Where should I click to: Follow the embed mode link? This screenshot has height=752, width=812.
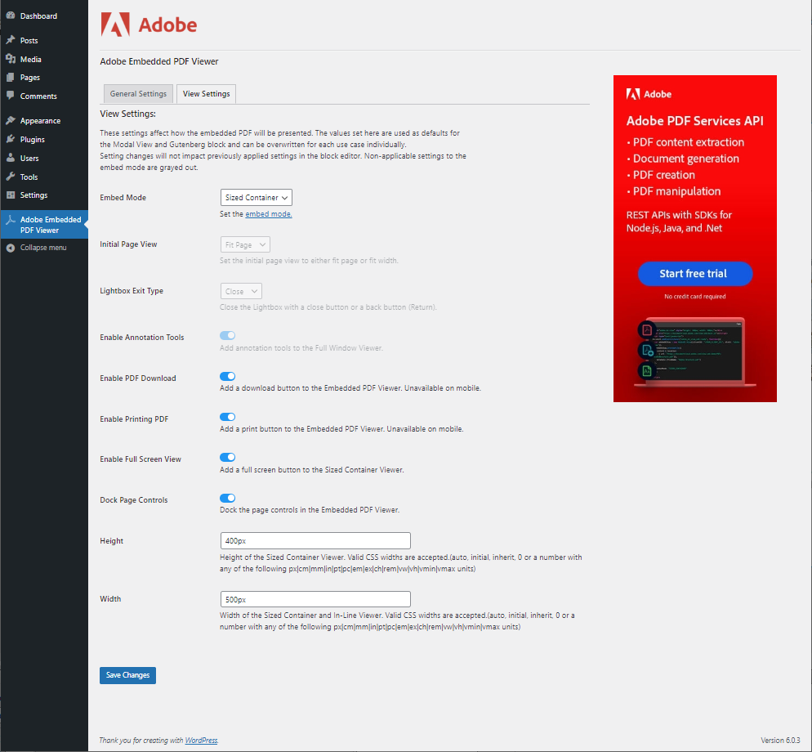pos(268,214)
